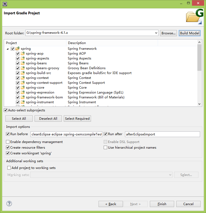Toggle the Run after checkbox
The width and height of the screenshot is (206, 213).
[x=106, y=134]
